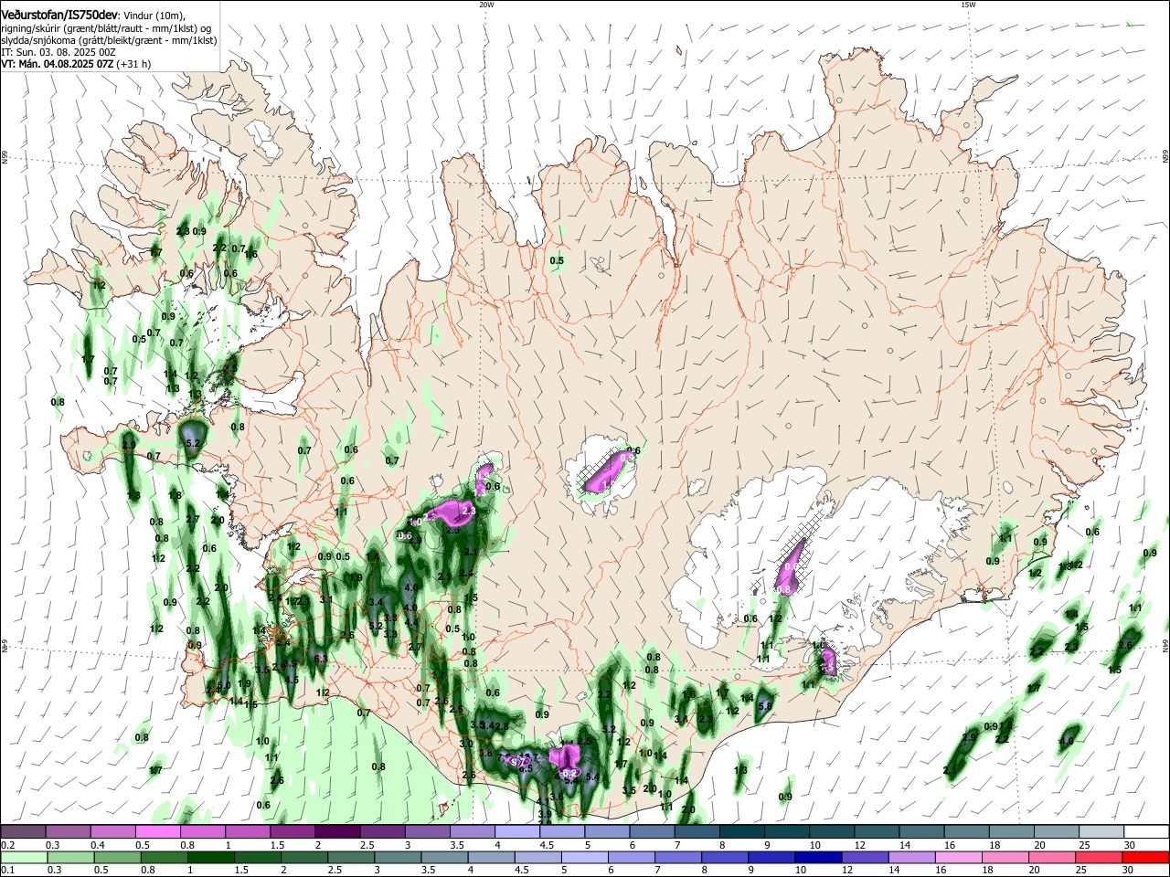Choose the upper row teal swatch between 8 and 9
Screen dimensions: 1170x877
(741, 832)
